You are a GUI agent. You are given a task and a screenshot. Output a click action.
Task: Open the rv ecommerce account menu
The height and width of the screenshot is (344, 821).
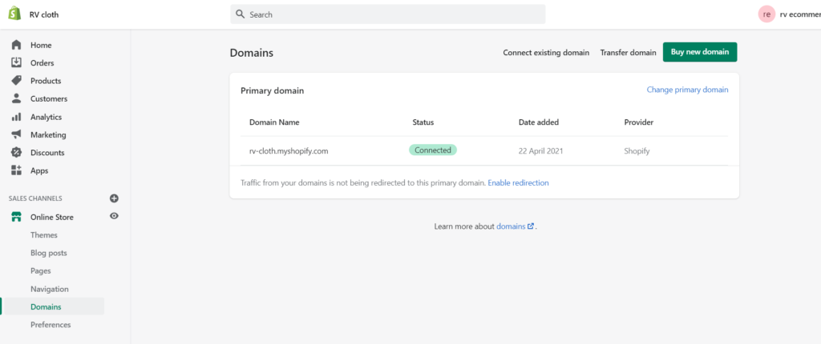point(789,14)
